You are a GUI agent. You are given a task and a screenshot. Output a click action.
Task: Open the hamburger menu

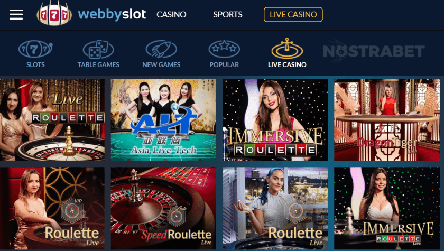pyautogui.click(x=16, y=14)
